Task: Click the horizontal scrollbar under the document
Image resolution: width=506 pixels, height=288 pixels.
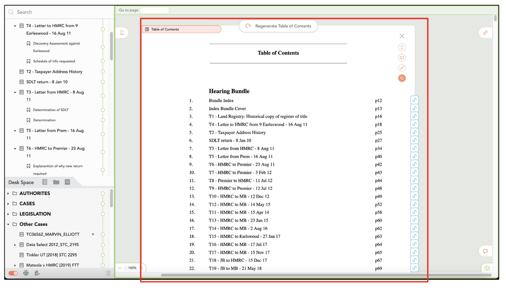Action: point(326,275)
